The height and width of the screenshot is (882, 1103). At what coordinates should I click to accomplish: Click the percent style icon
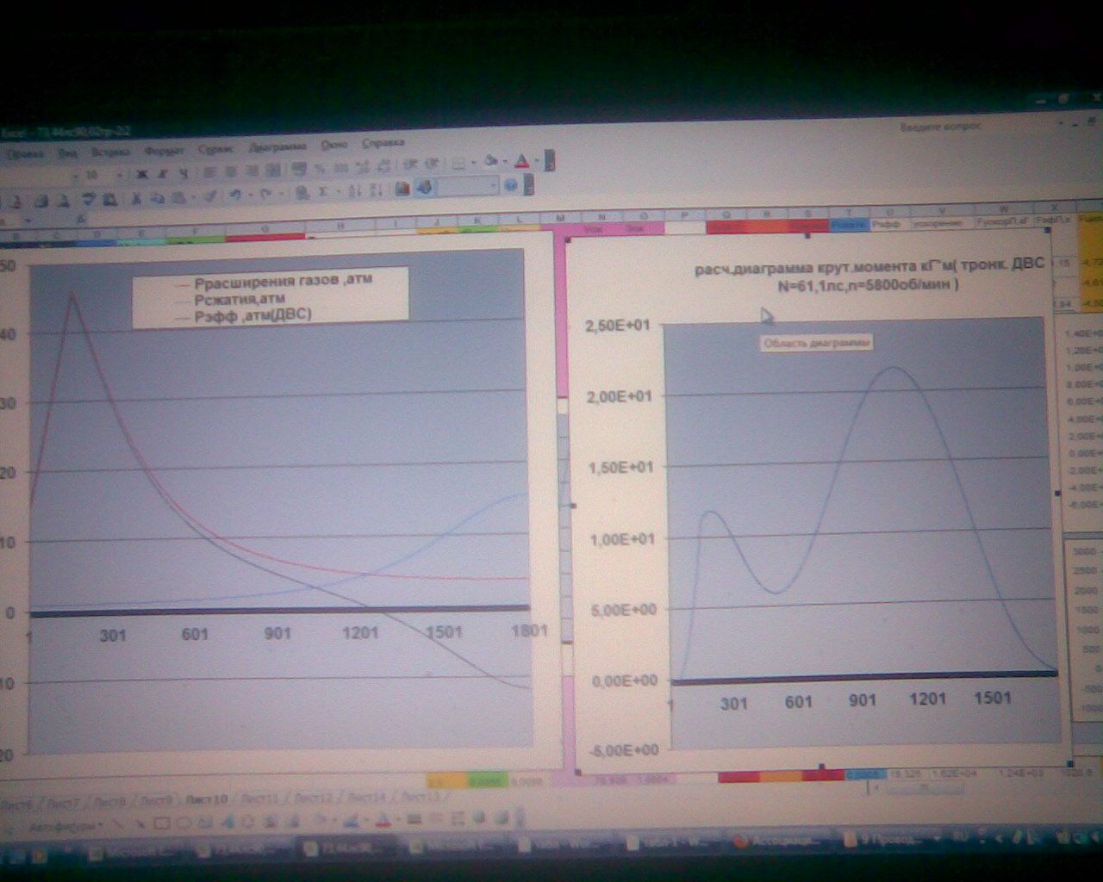coord(320,169)
